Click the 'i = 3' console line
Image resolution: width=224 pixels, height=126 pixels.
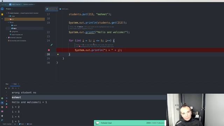click(16, 112)
